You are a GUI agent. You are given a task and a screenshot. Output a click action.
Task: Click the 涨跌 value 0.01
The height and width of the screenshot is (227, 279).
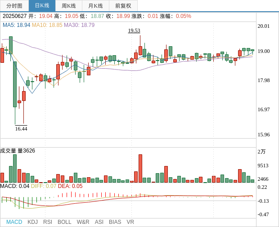[153, 16]
